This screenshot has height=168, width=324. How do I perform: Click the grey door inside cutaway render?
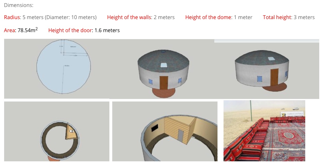[x=181, y=136]
